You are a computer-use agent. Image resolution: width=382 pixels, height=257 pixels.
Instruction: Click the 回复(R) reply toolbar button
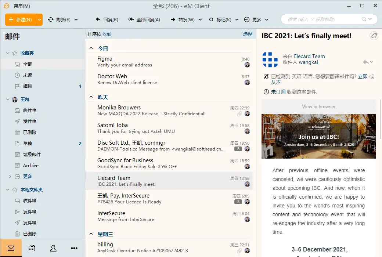click(107, 20)
